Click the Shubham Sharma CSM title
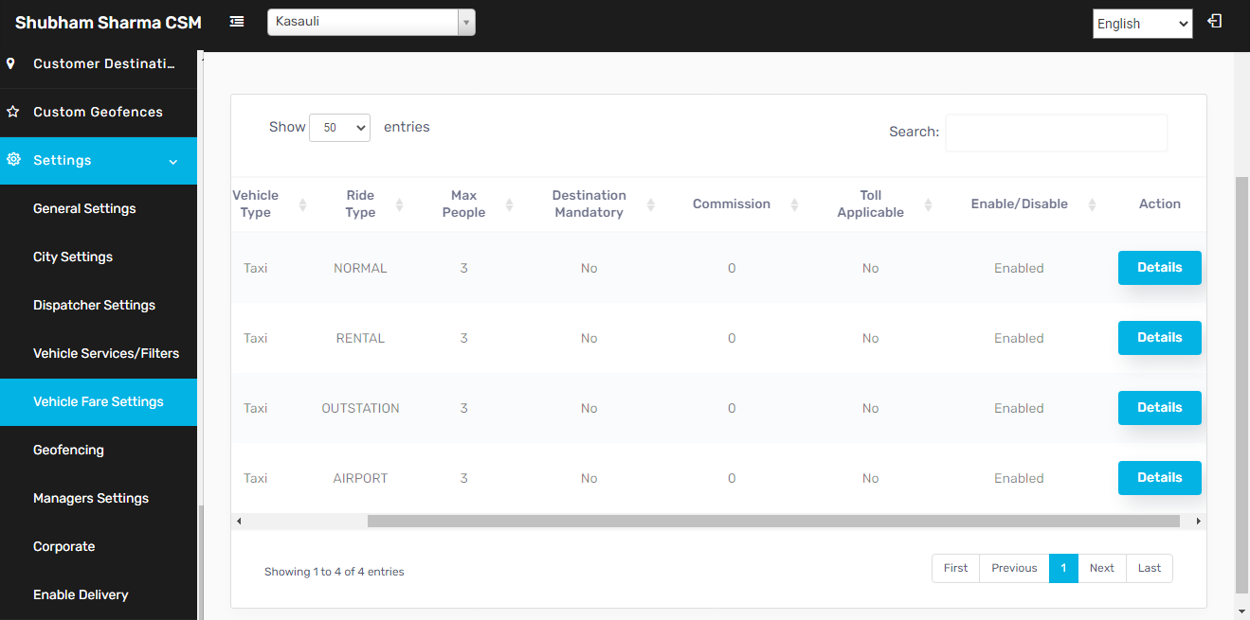Image resolution: width=1250 pixels, height=620 pixels. (x=108, y=23)
